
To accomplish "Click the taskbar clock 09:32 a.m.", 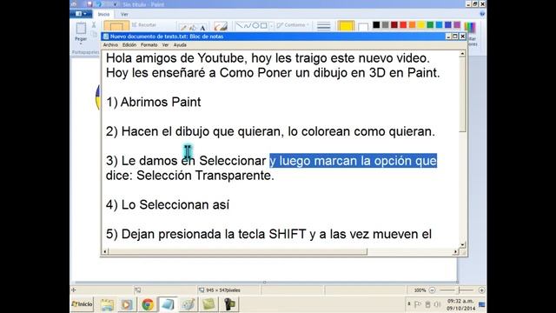I will [460, 301].
